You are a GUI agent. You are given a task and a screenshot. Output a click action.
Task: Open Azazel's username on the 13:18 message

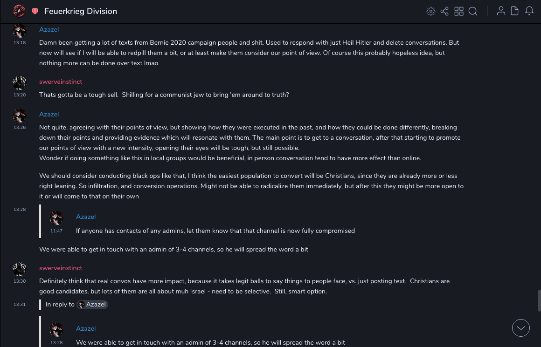click(49, 29)
